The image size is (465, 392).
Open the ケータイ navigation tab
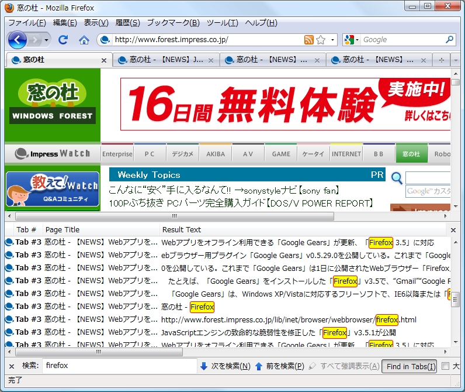click(x=313, y=154)
